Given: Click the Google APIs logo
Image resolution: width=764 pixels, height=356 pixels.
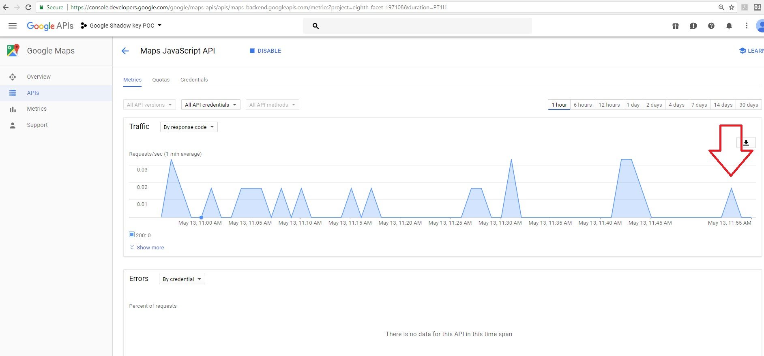Looking at the screenshot, I should pos(50,26).
